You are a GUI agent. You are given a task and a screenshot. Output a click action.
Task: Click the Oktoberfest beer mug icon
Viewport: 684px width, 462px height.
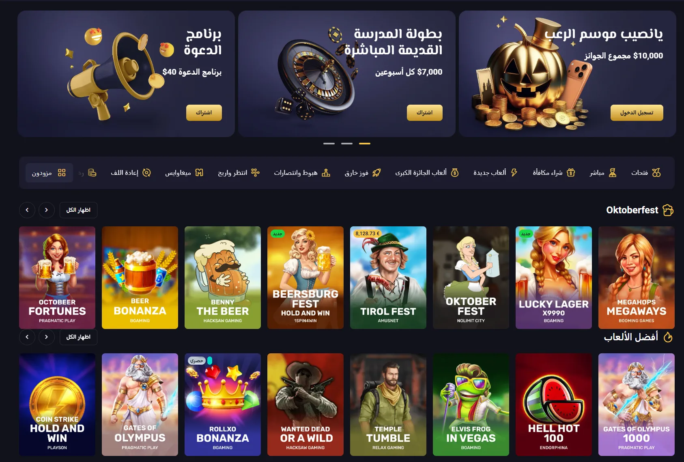click(668, 210)
